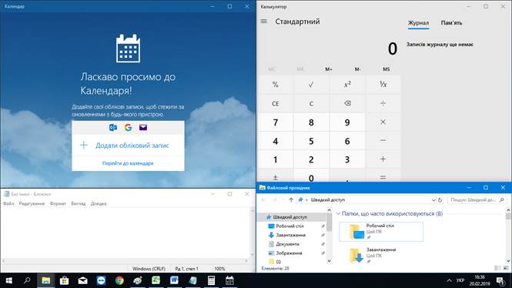This screenshot has width=512, height=288.
Task: Select the Outlook account icon in Calendar
Action: point(113,127)
